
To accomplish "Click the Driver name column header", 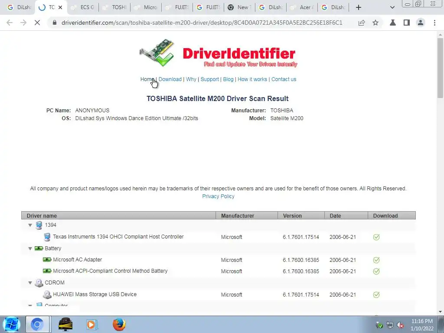I will 119,215.
